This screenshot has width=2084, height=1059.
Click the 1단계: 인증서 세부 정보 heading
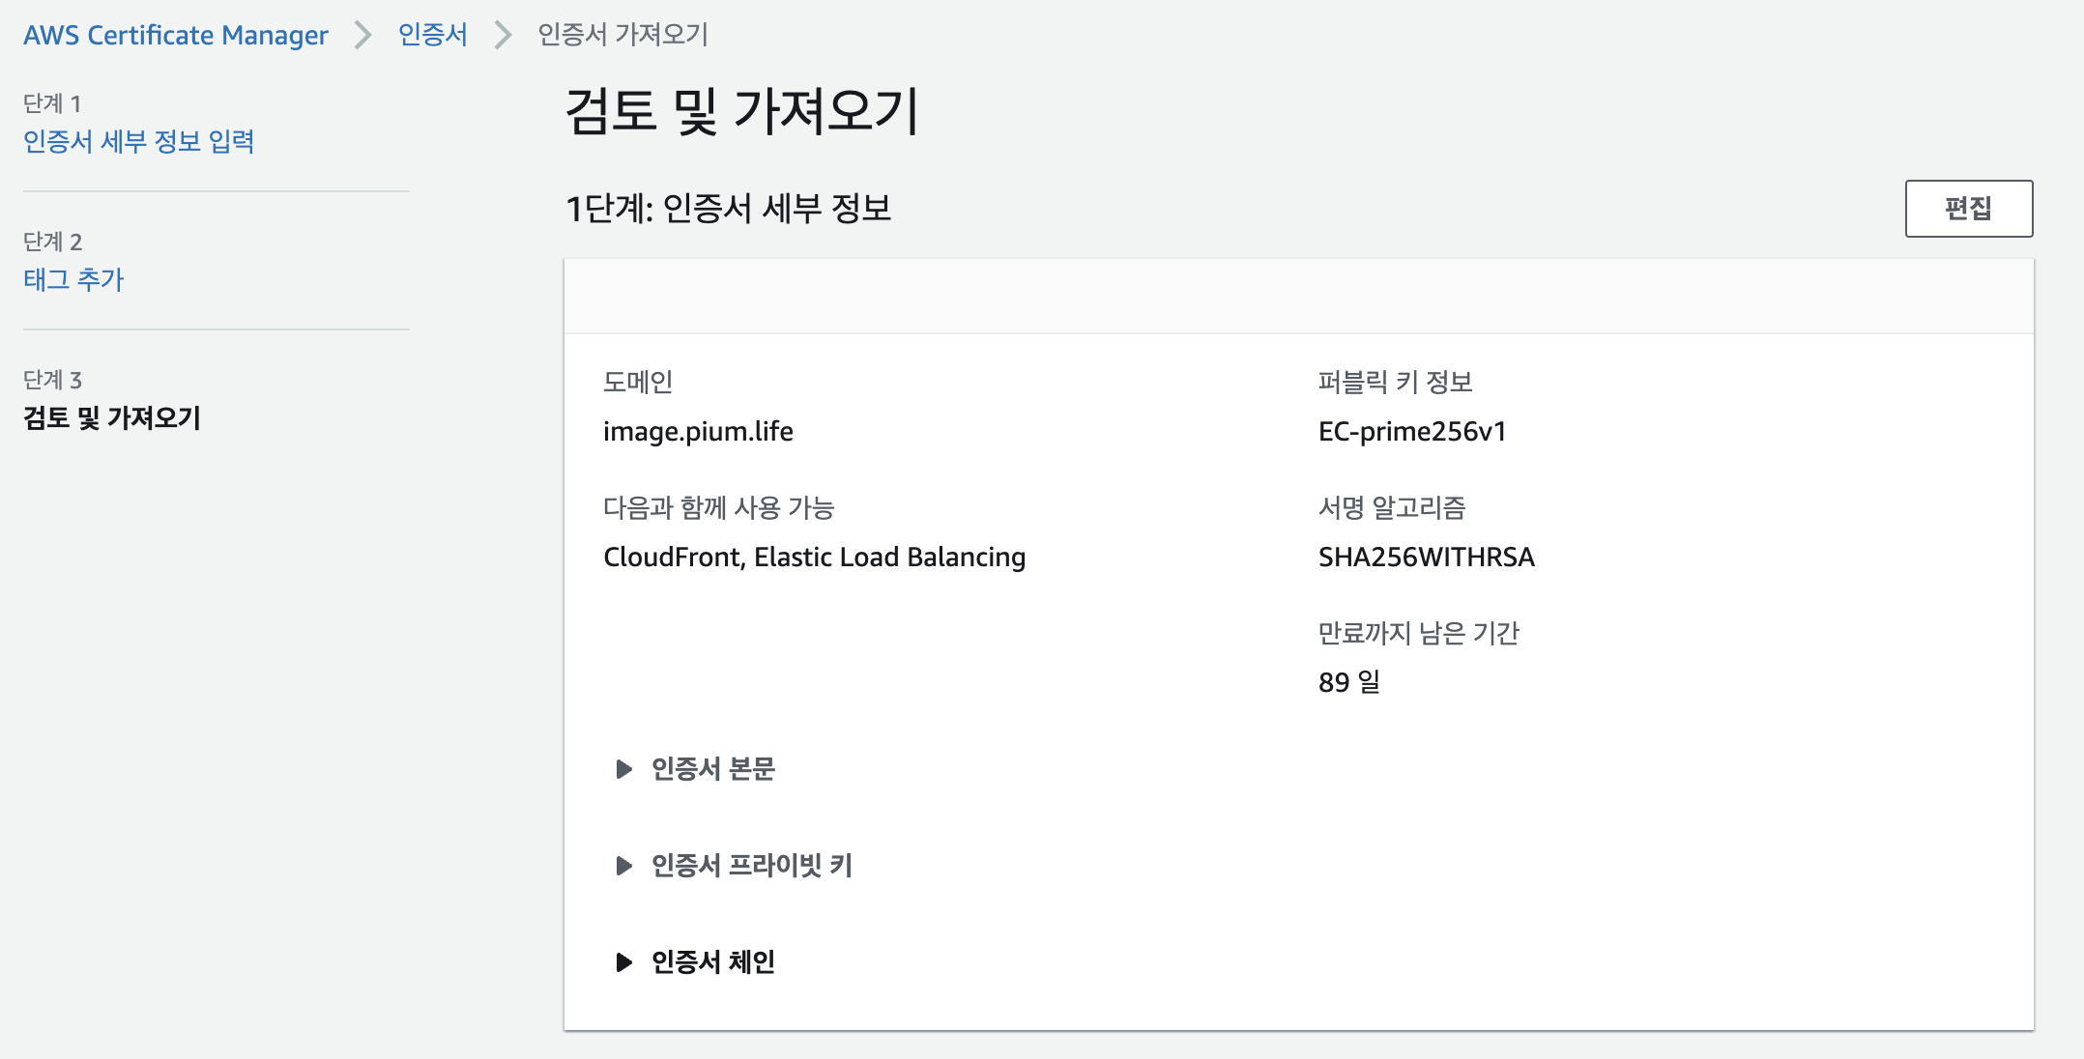(x=728, y=209)
